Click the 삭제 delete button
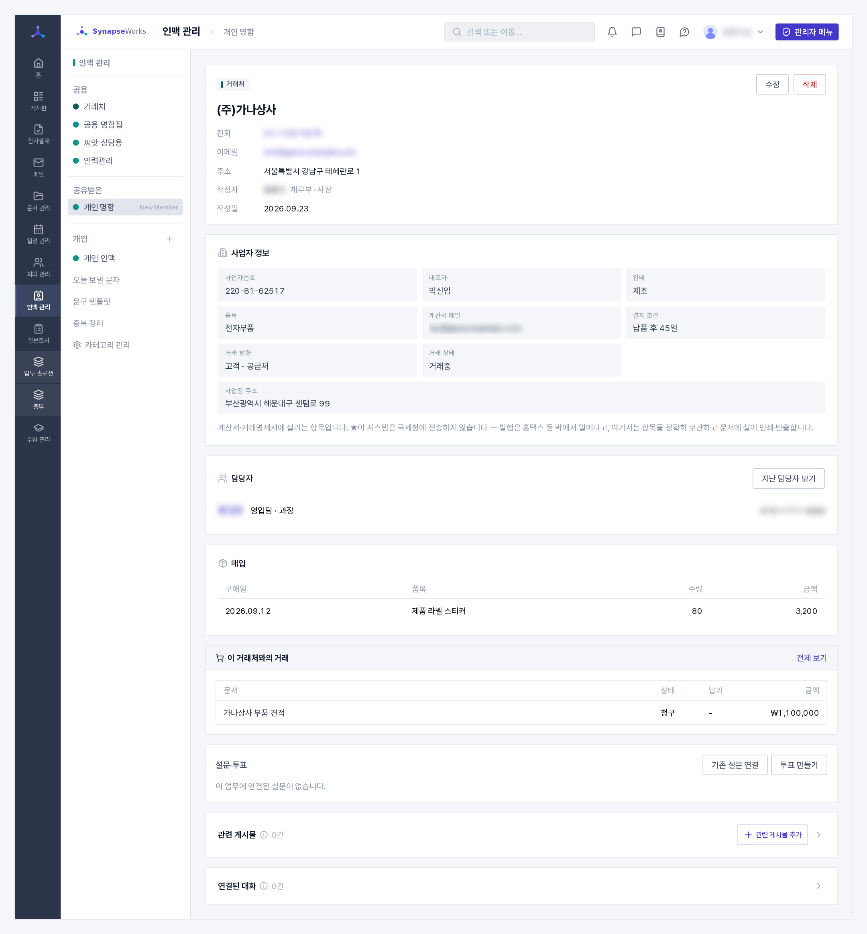867x934 pixels. tap(809, 84)
